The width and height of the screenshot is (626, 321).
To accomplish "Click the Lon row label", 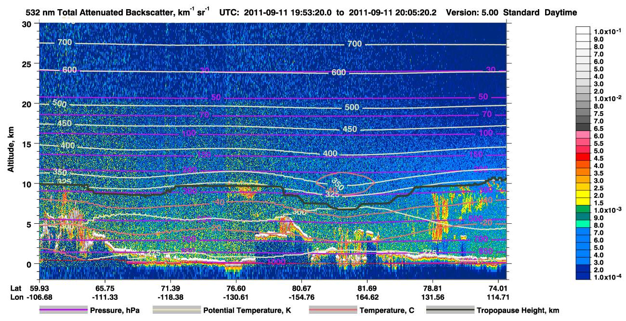I will coord(16,296).
